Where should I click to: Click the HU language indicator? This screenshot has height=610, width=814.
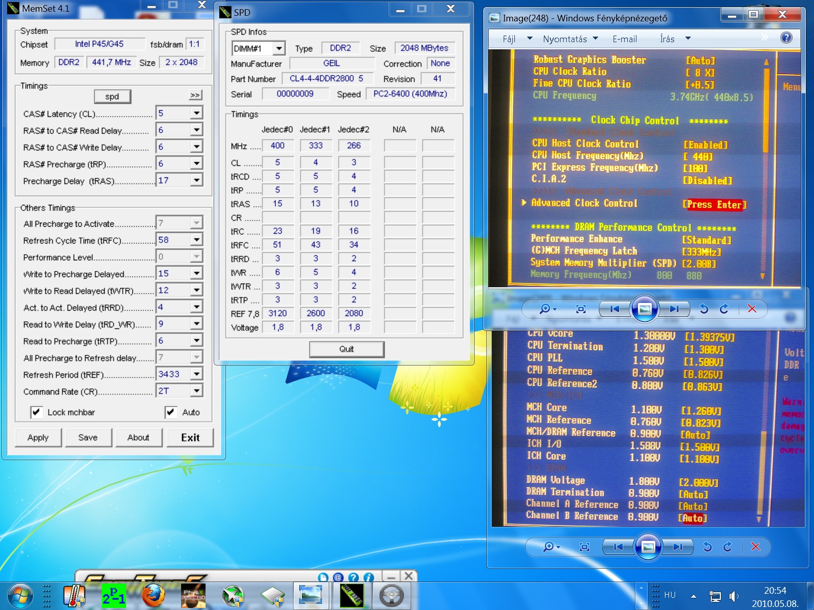[670, 595]
